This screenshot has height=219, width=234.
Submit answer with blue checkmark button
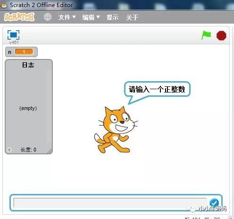pyautogui.click(x=214, y=203)
